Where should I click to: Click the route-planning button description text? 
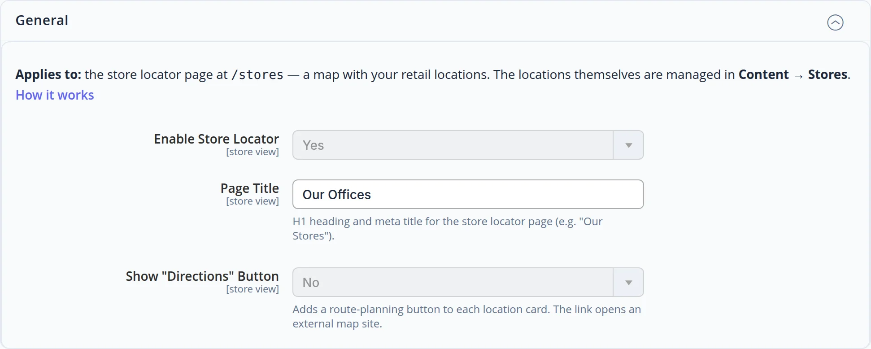[x=466, y=316]
